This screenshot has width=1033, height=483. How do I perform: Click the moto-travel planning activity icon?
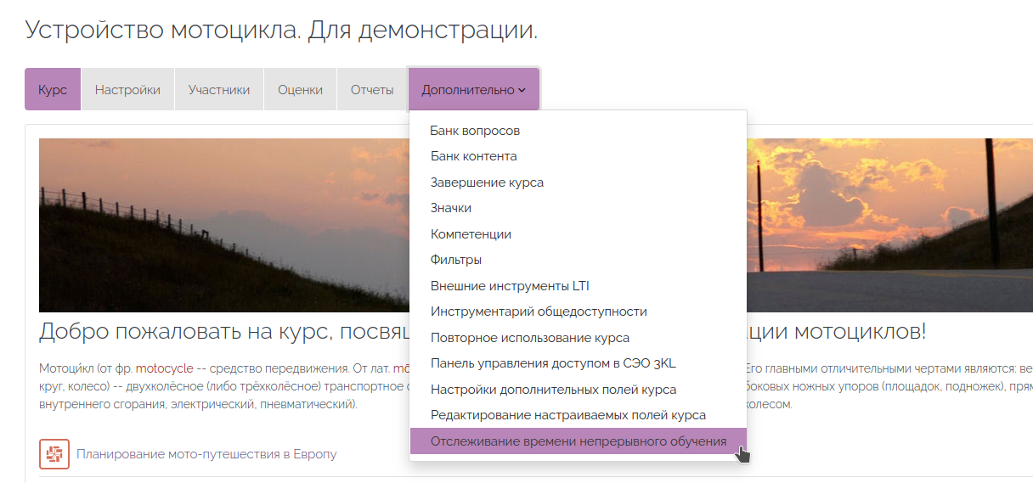[54, 454]
